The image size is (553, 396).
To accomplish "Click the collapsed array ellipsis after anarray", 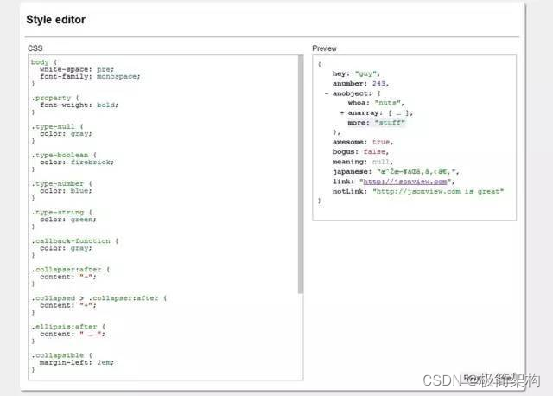I will pos(398,113).
